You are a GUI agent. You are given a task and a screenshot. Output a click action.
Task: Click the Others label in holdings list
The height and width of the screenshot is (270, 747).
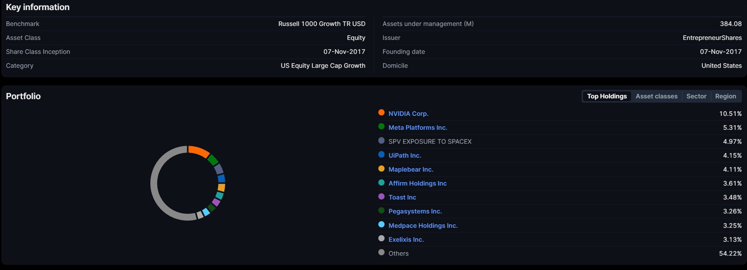pos(399,253)
